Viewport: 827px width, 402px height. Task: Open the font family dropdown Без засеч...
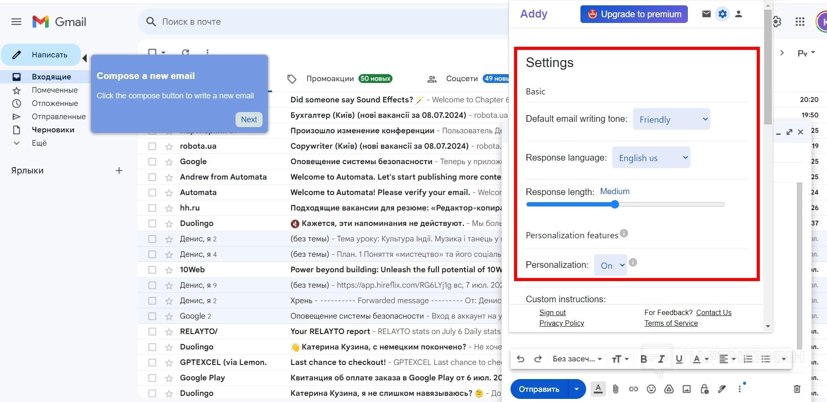click(577, 359)
